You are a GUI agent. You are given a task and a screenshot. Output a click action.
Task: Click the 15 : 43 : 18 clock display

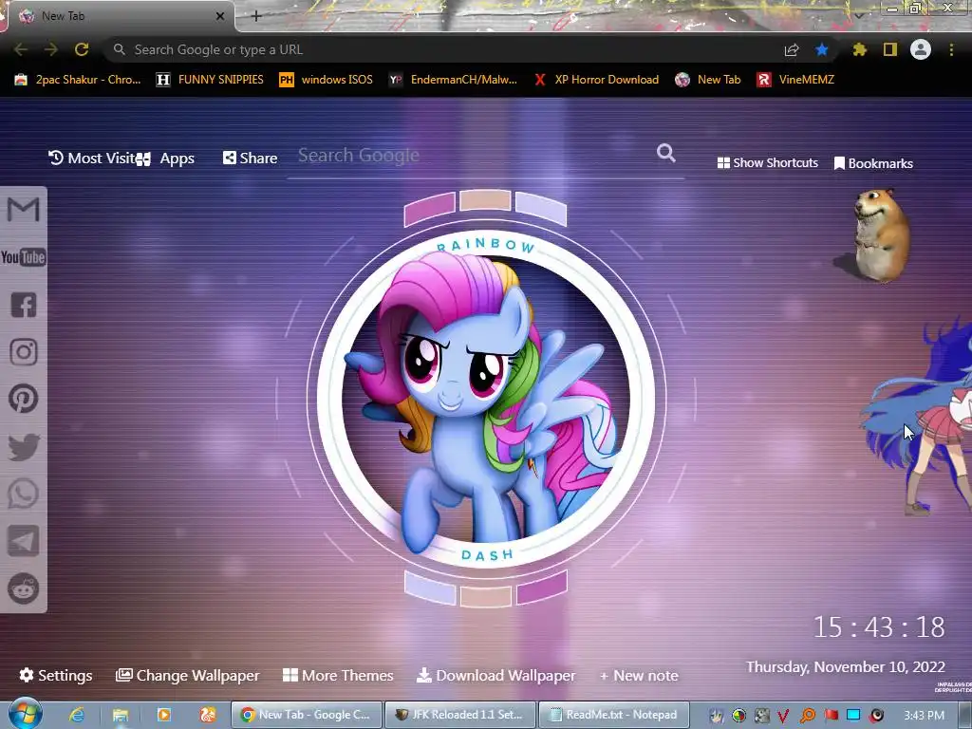[879, 627]
